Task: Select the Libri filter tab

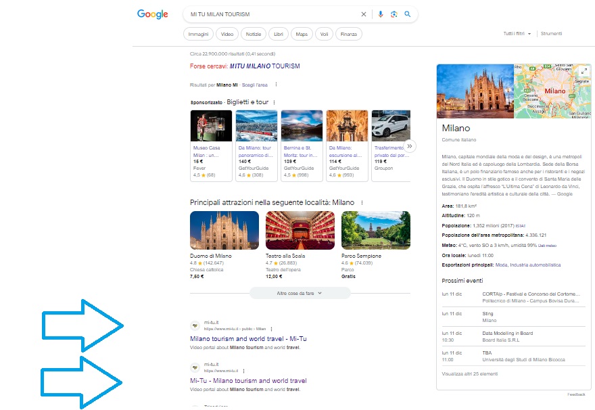Action: click(279, 34)
